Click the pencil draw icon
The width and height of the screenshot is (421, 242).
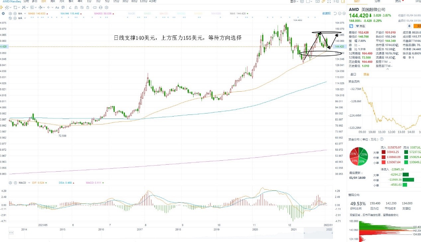coord(323,1)
